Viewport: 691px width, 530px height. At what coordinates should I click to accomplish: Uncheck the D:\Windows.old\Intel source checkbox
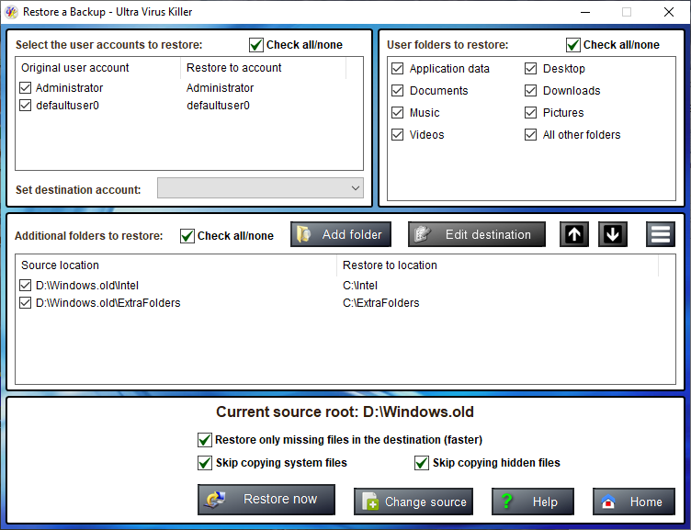tap(26, 286)
